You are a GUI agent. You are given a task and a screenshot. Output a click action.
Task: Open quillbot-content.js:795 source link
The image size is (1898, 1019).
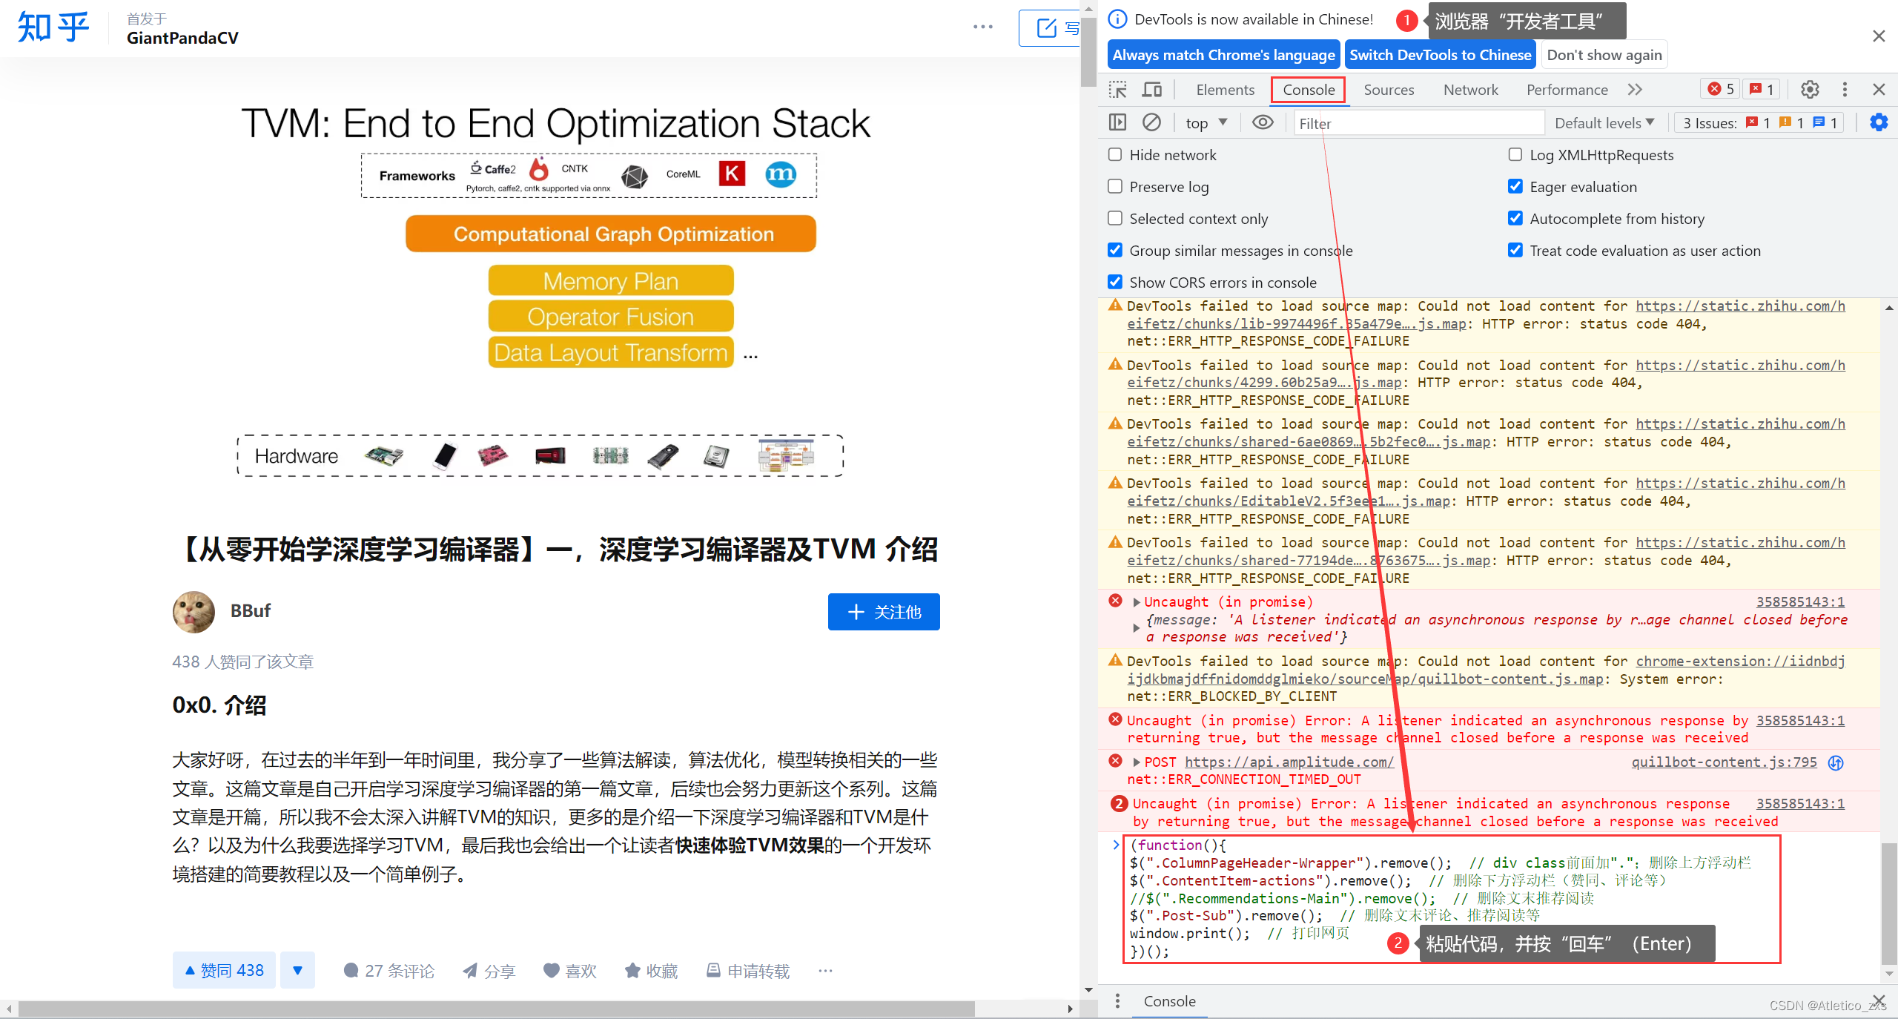(x=1724, y=762)
